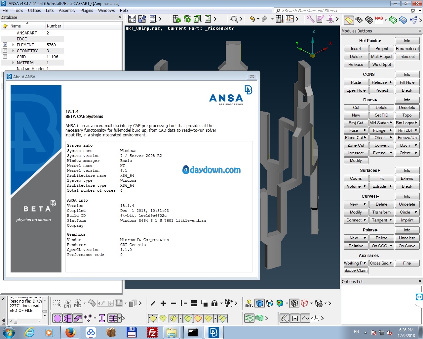Open the Utilities menu

[x=34, y=11]
